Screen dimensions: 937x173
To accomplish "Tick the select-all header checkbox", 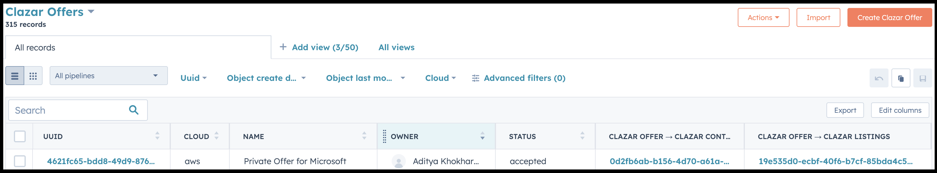I will point(20,136).
